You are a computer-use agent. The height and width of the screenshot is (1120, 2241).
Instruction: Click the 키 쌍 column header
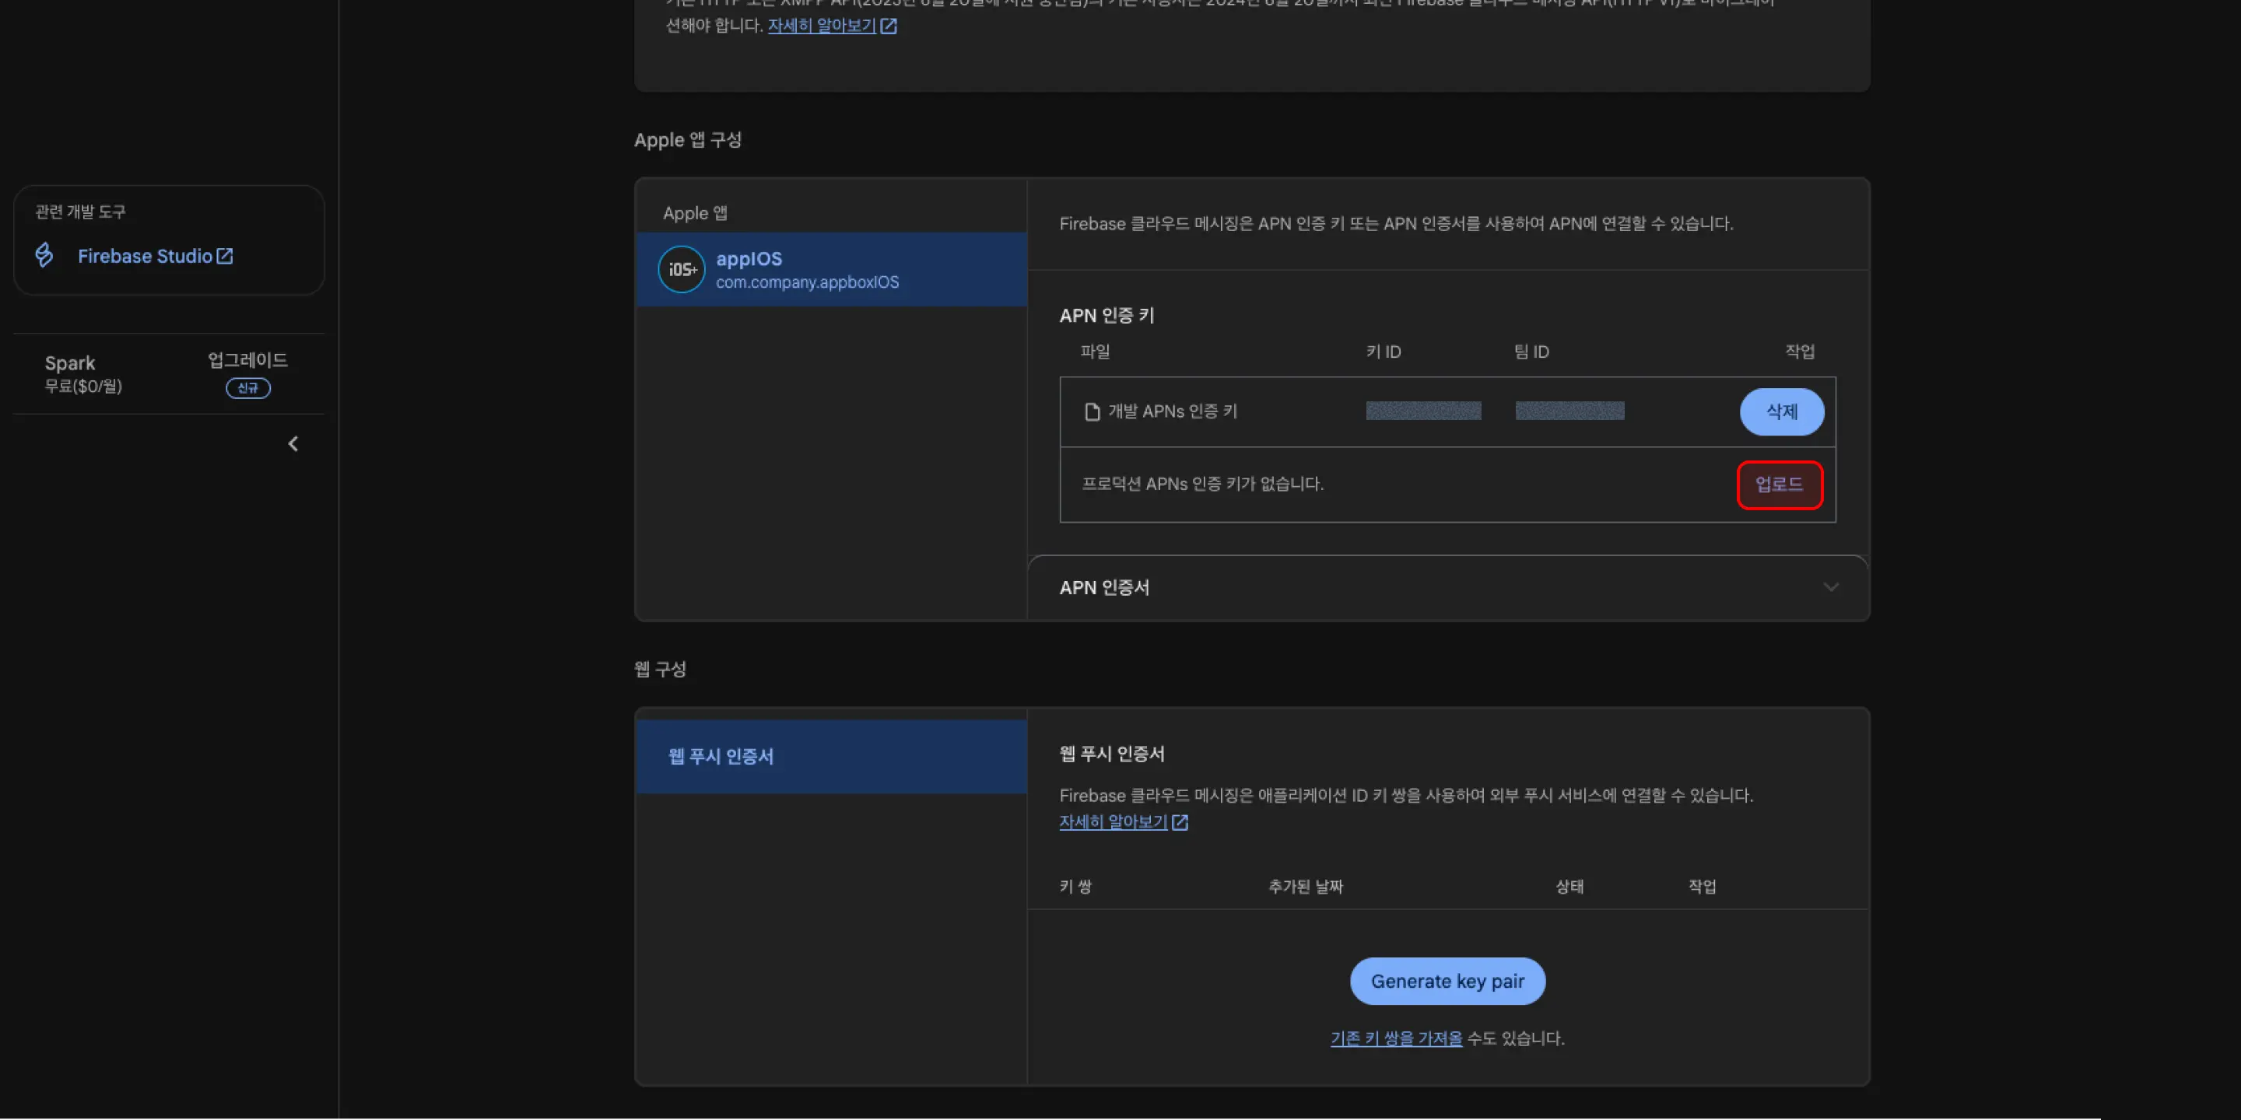(x=1075, y=886)
